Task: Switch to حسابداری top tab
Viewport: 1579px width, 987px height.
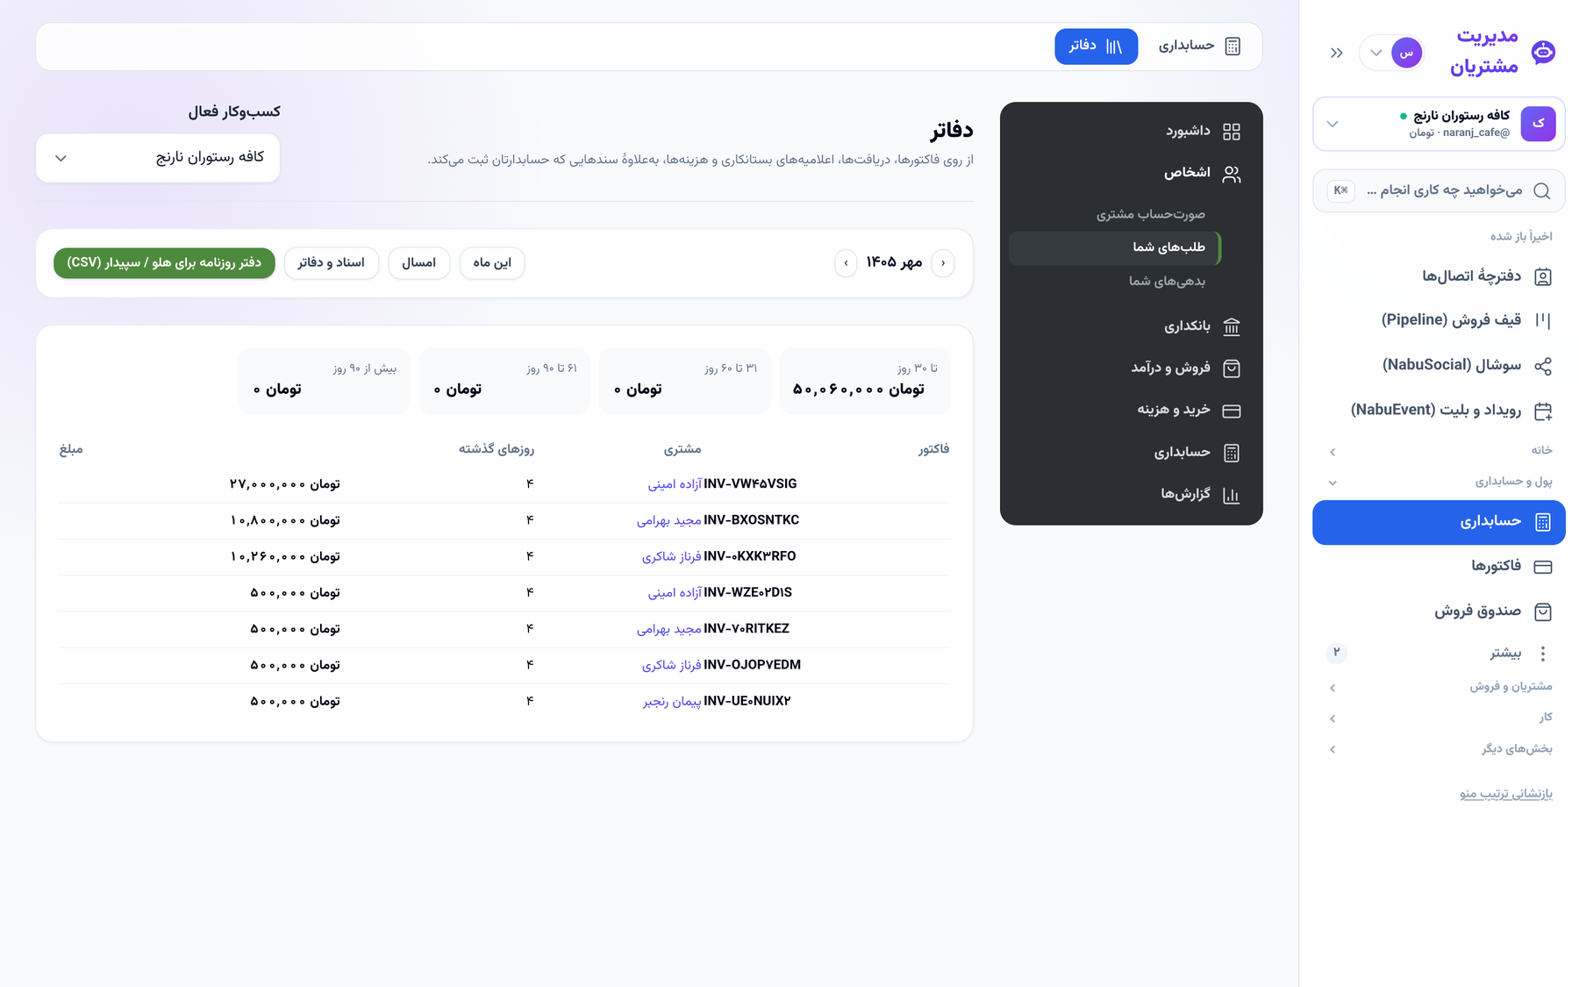Action: (x=1199, y=46)
